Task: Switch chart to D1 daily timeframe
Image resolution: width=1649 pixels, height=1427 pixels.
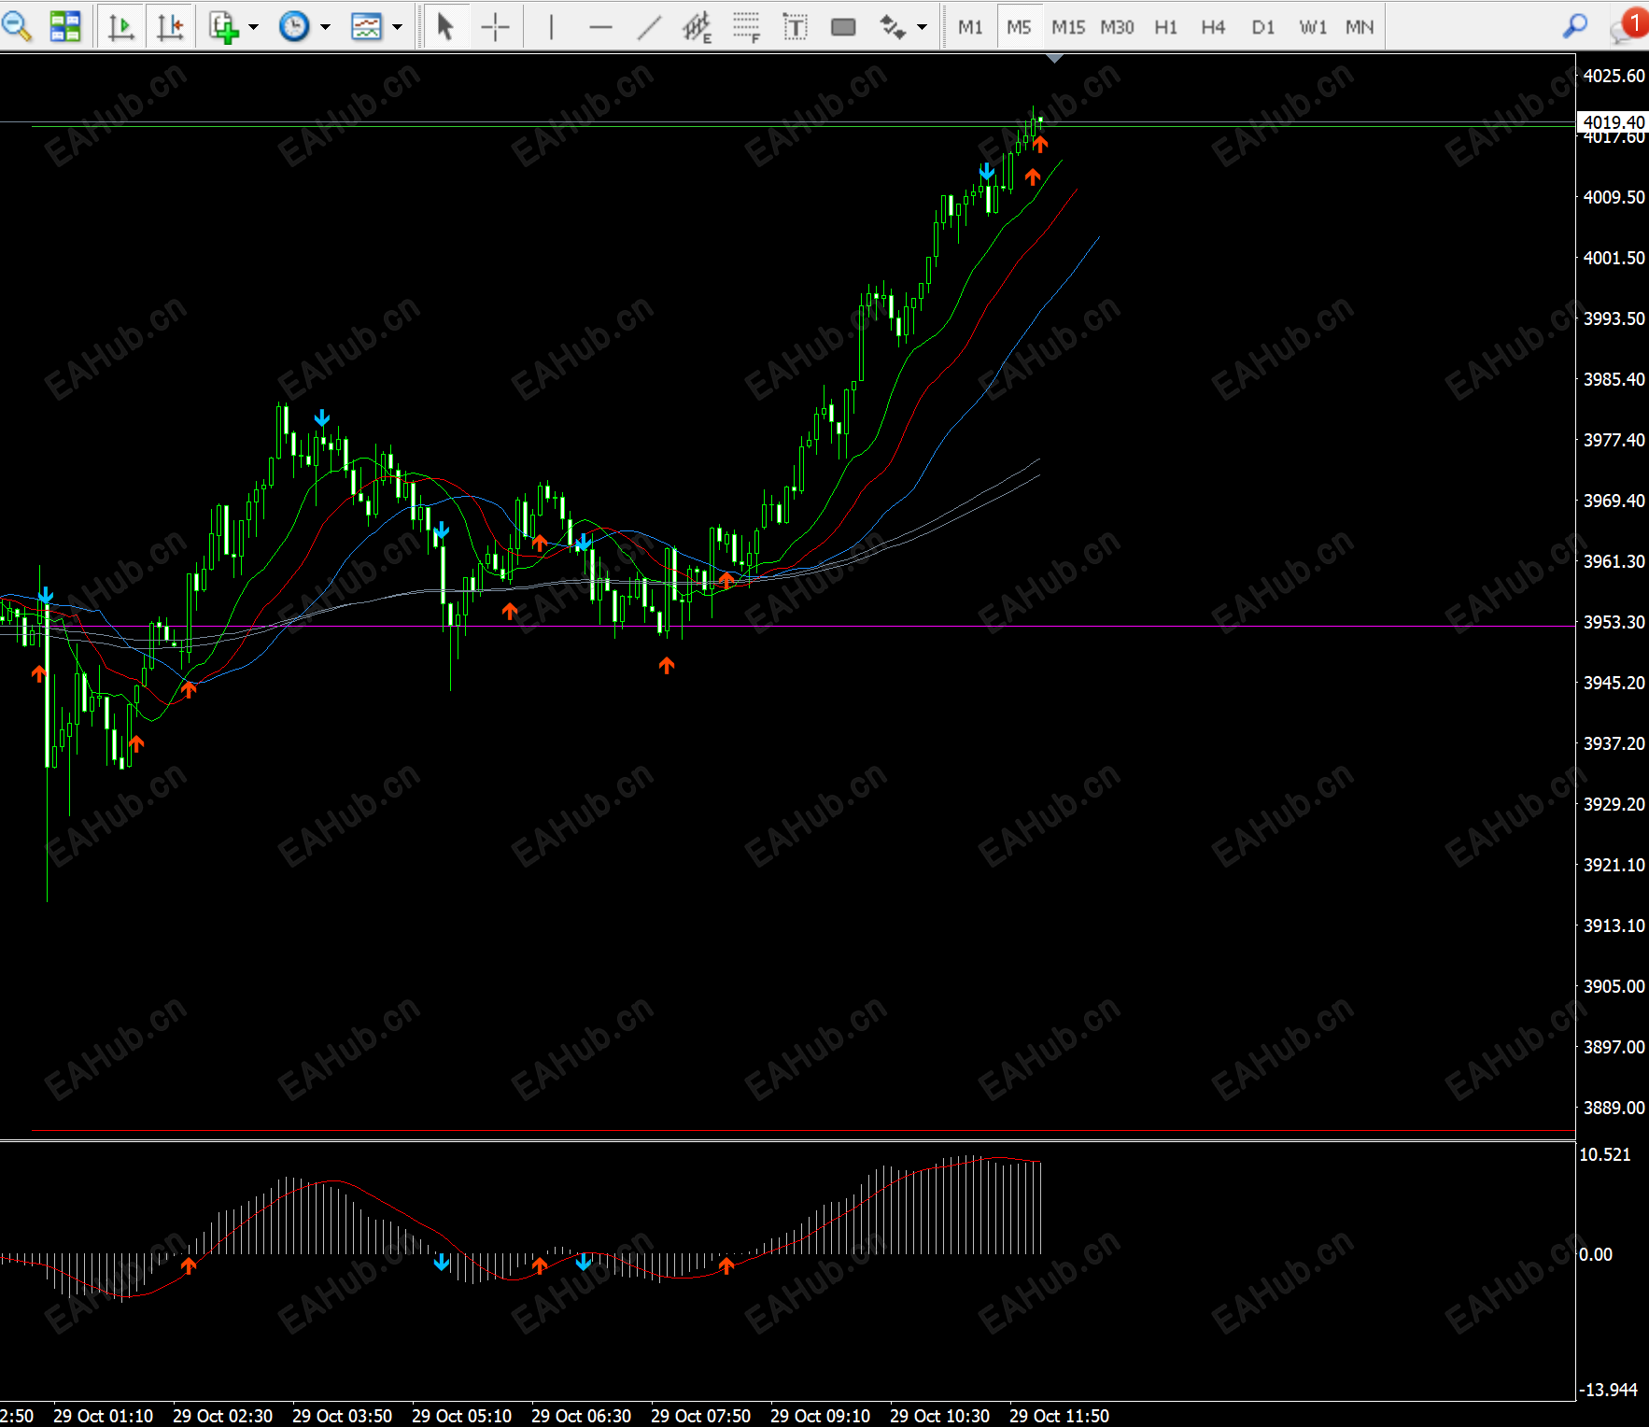Action: pyautogui.click(x=1262, y=27)
